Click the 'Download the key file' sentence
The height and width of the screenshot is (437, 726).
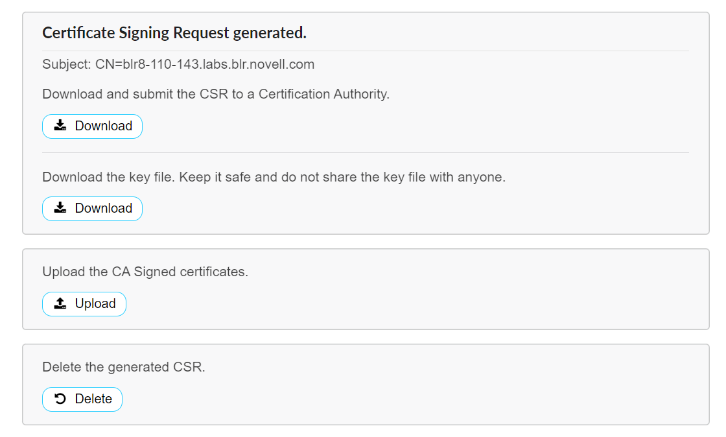(x=108, y=177)
